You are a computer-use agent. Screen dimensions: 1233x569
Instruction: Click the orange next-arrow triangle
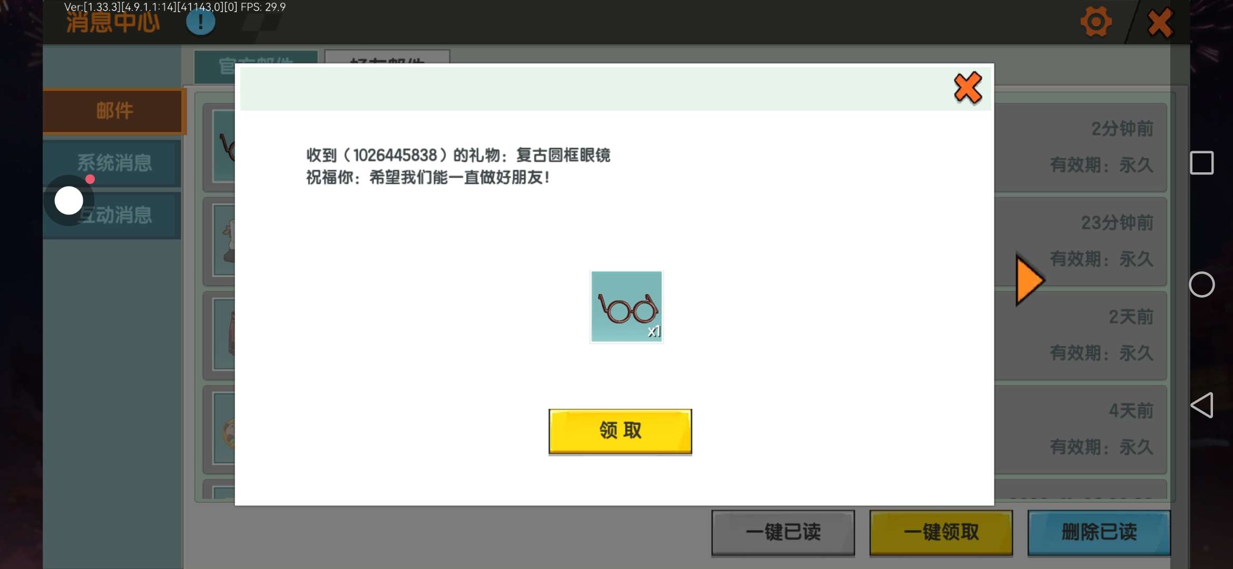(1029, 280)
